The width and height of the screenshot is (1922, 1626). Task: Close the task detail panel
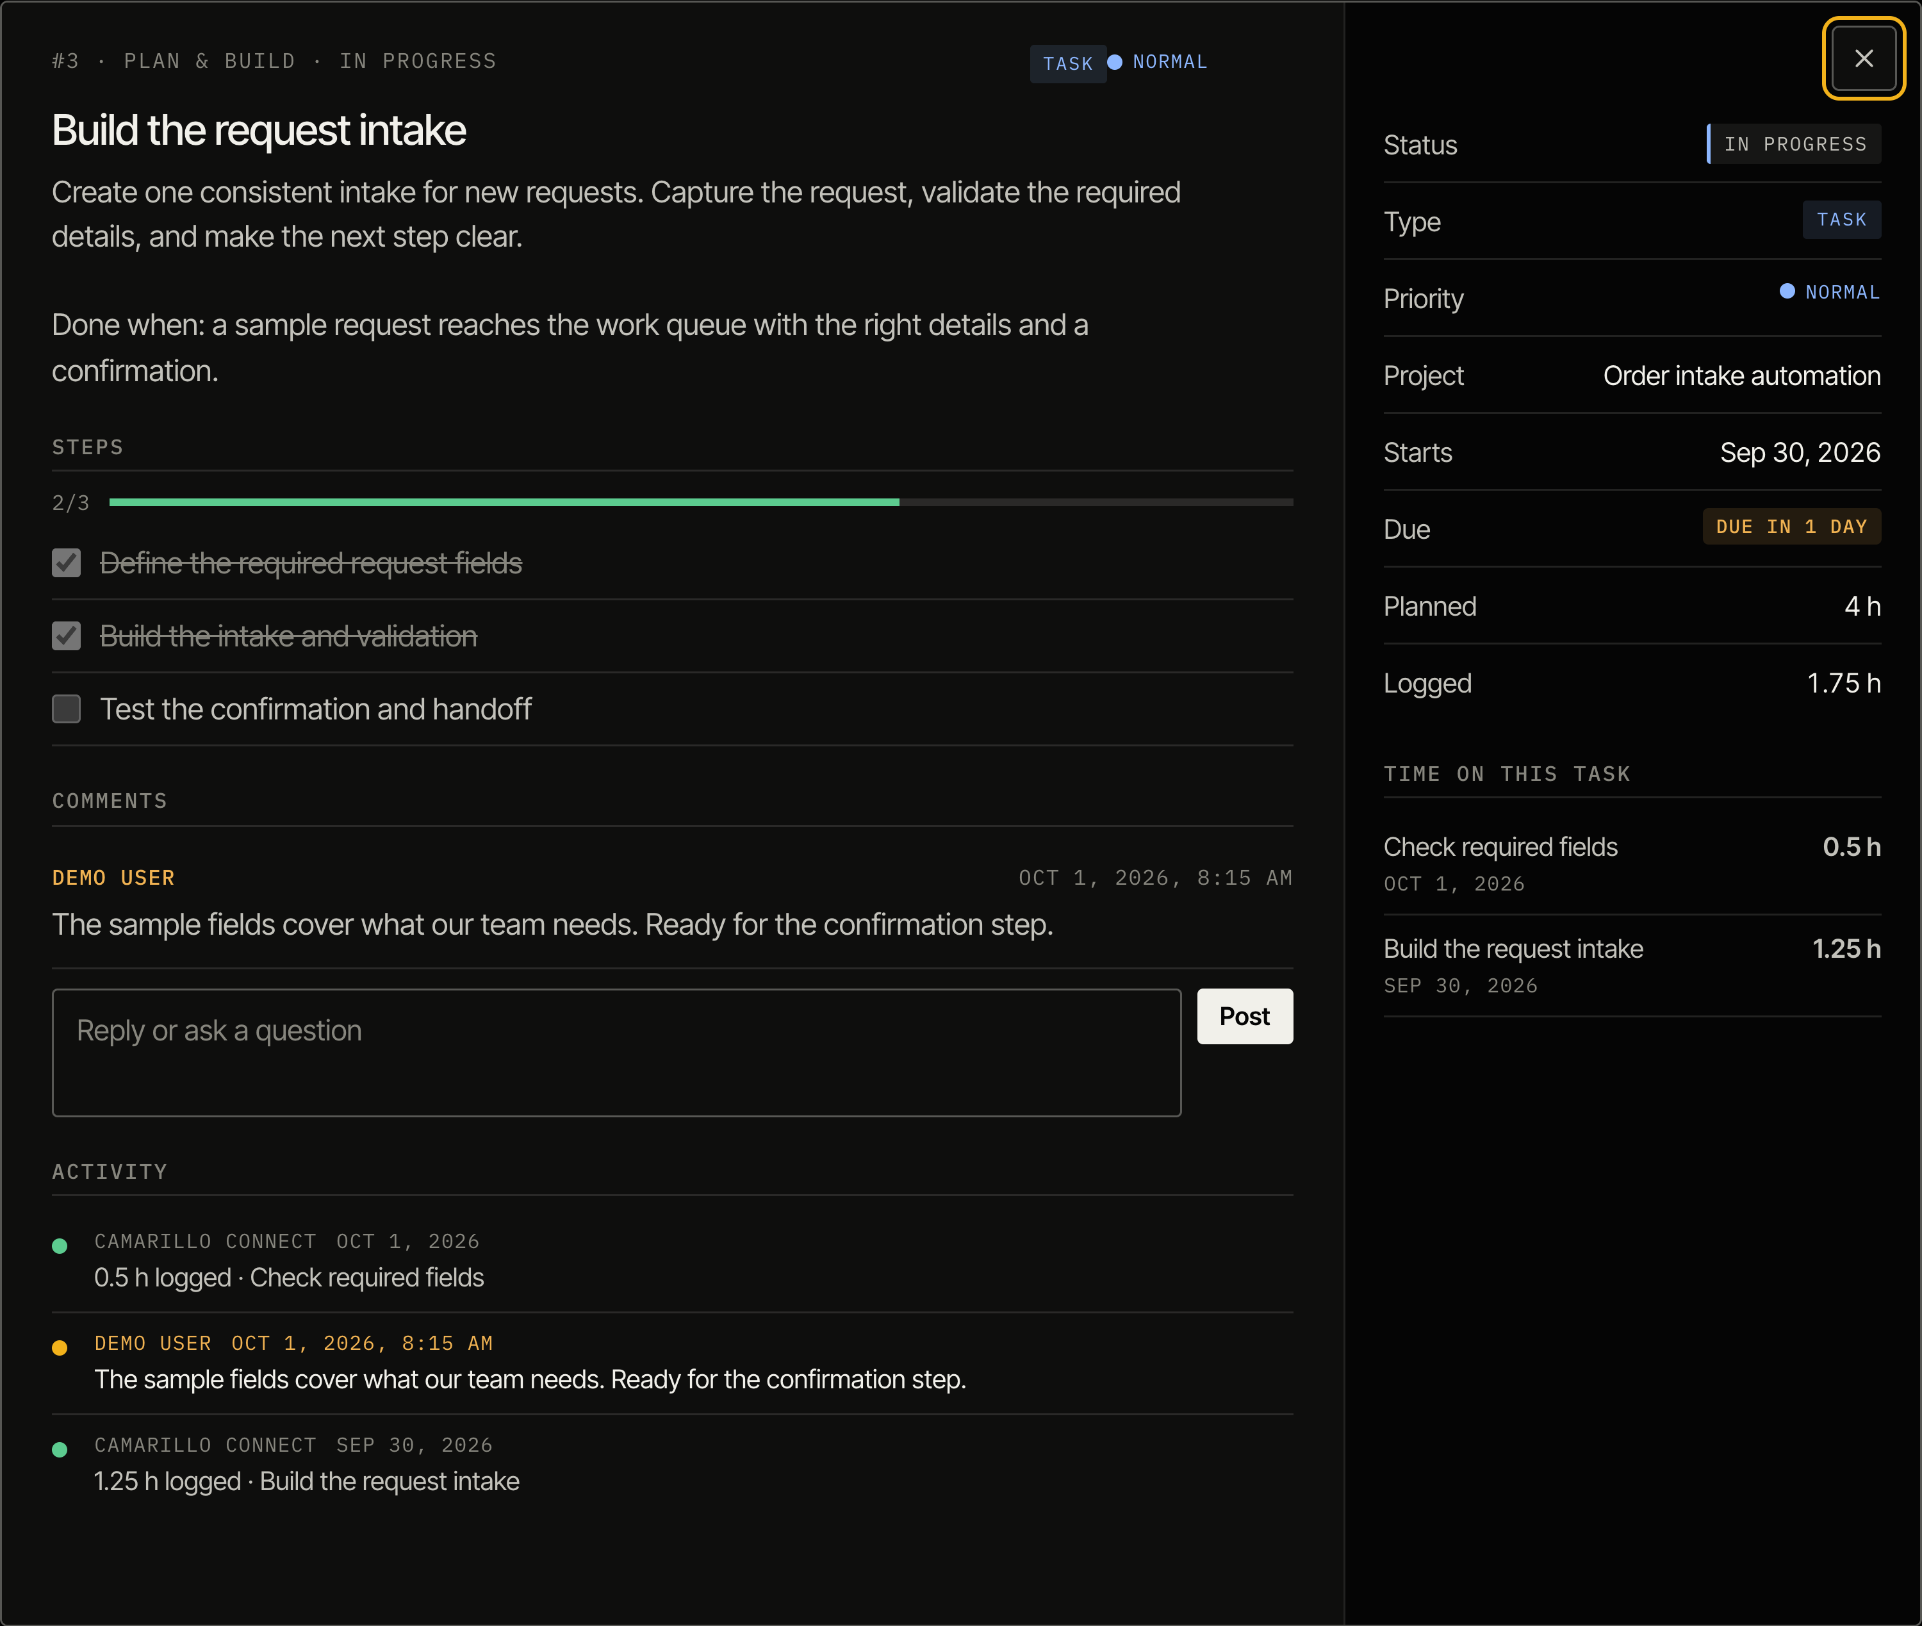[x=1863, y=58]
